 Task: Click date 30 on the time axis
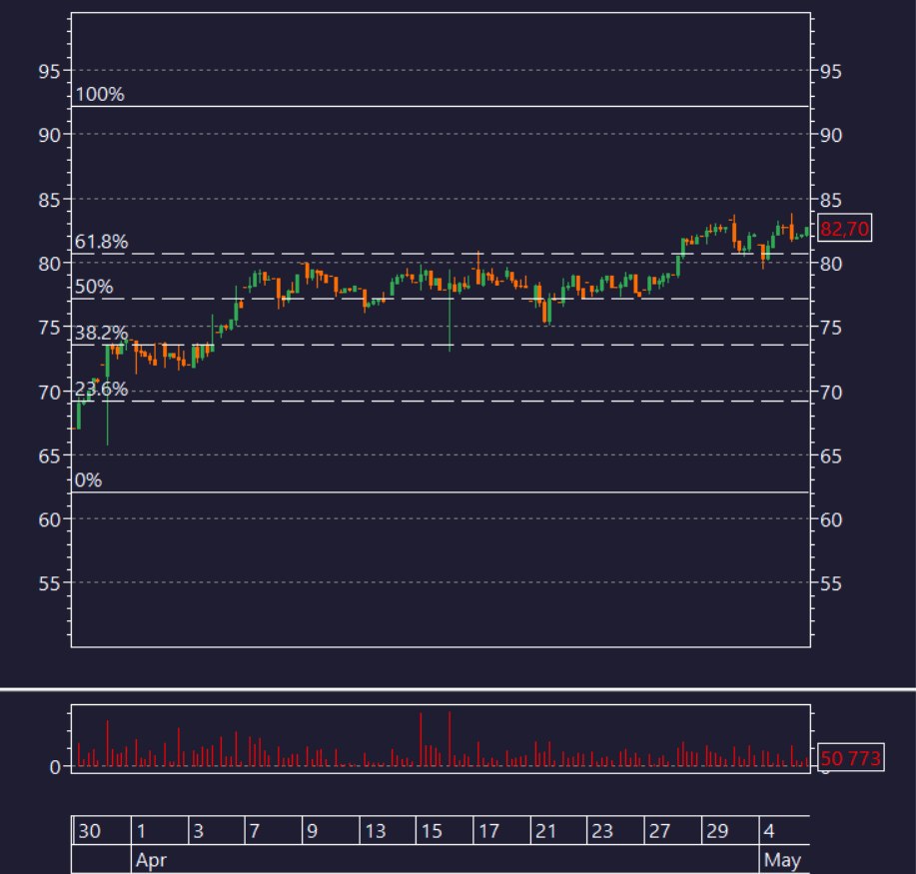pos(89,831)
